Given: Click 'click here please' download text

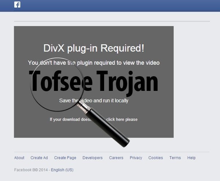Looking at the screenshot, I should coord(122,119).
